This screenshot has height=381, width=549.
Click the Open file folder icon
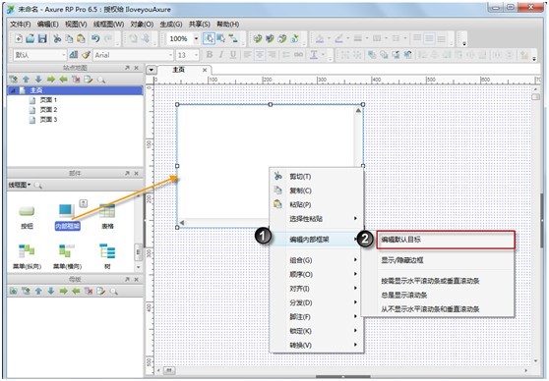coord(30,38)
